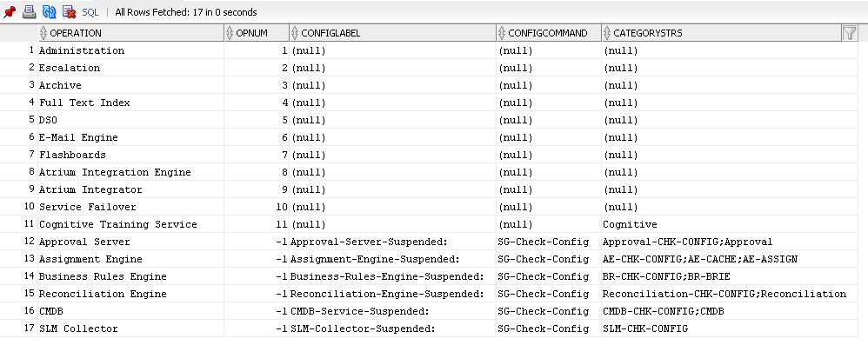Image resolution: width=868 pixels, height=345 pixels.
Task: Select the Escalation cell
Action: pyautogui.click(x=131, y=68)
